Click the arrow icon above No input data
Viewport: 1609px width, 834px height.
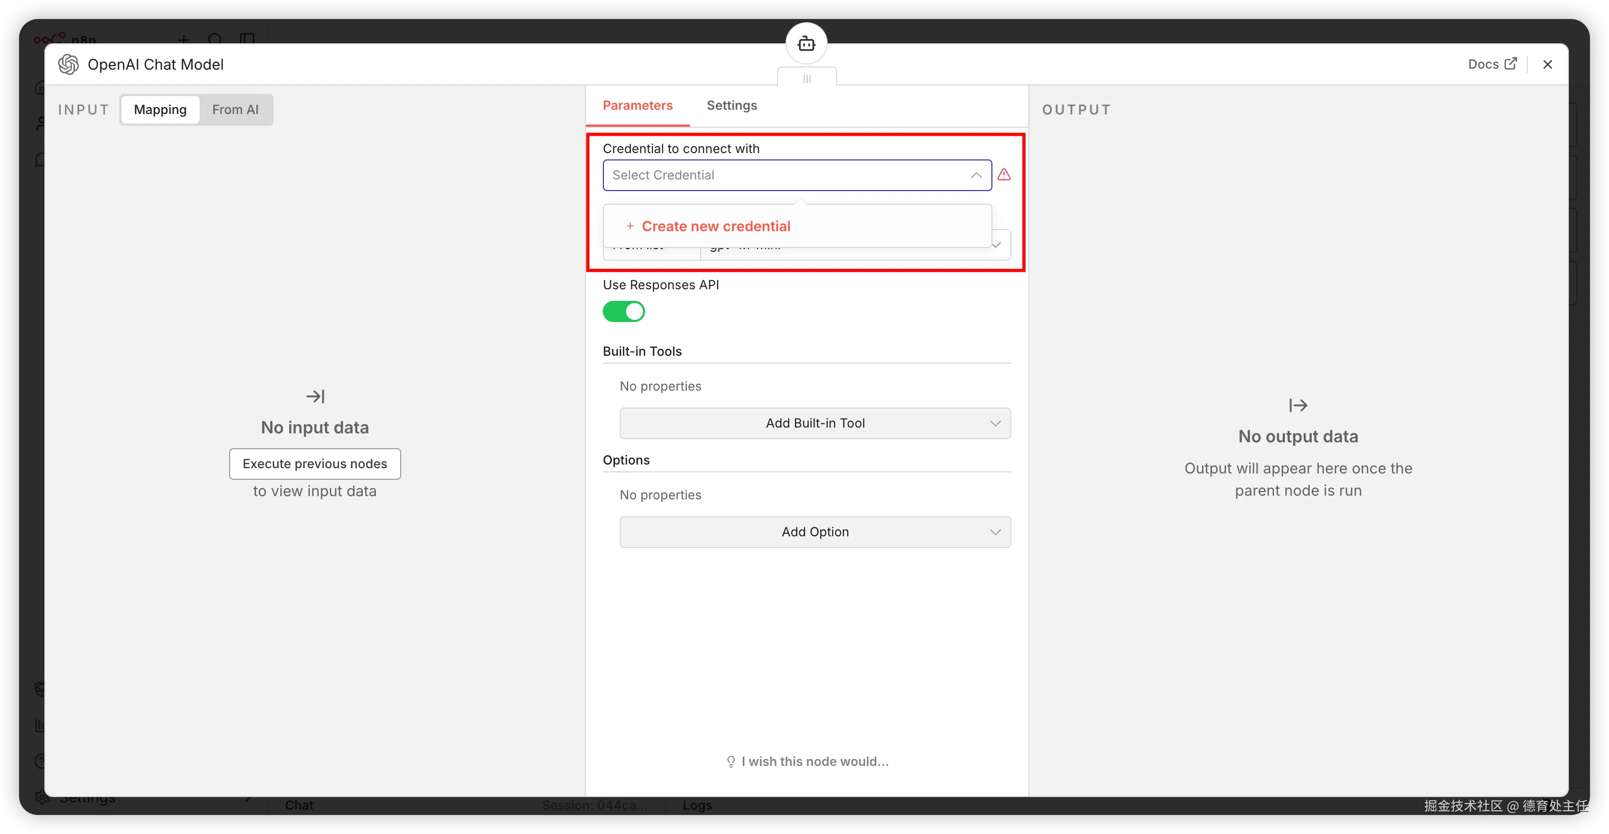(316, 396)
